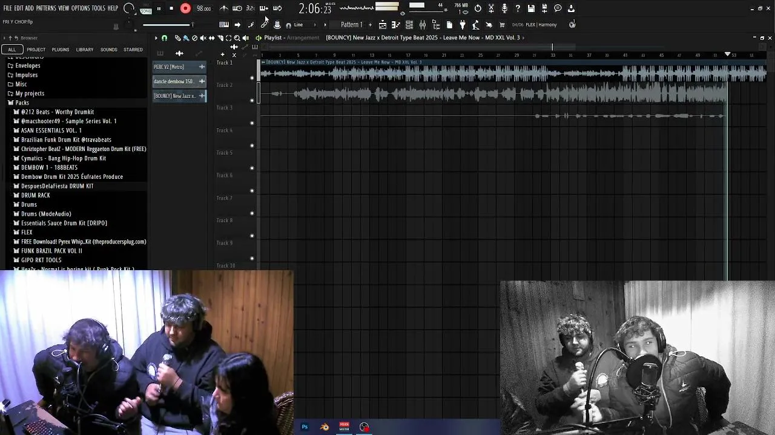The image size is (775, 435).
Task: Open Cymatics - Bang Hip-Hop Drum Kit
Action: [64, 158]
